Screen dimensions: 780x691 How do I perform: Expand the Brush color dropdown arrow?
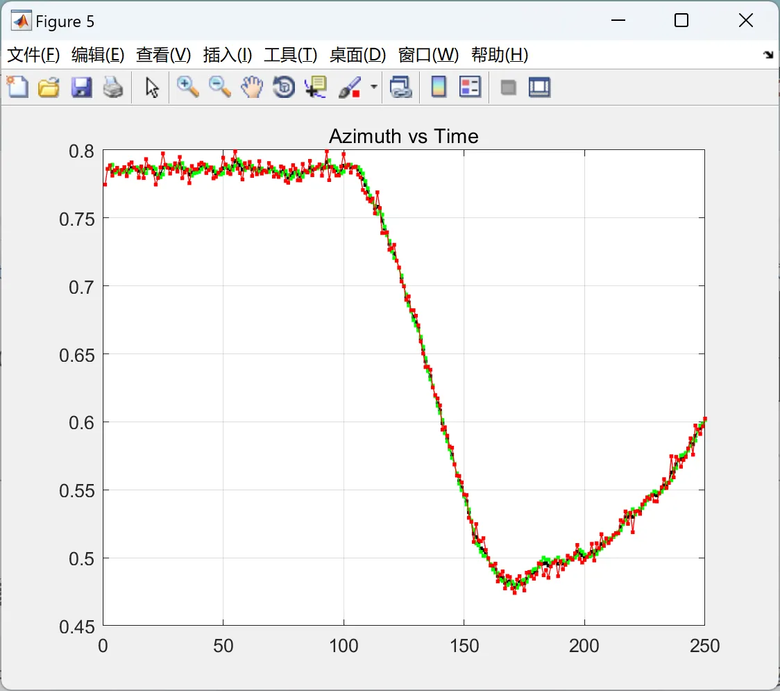coord(373,87)
